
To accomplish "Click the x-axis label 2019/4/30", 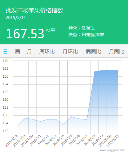I will click(x=27, y=141).
